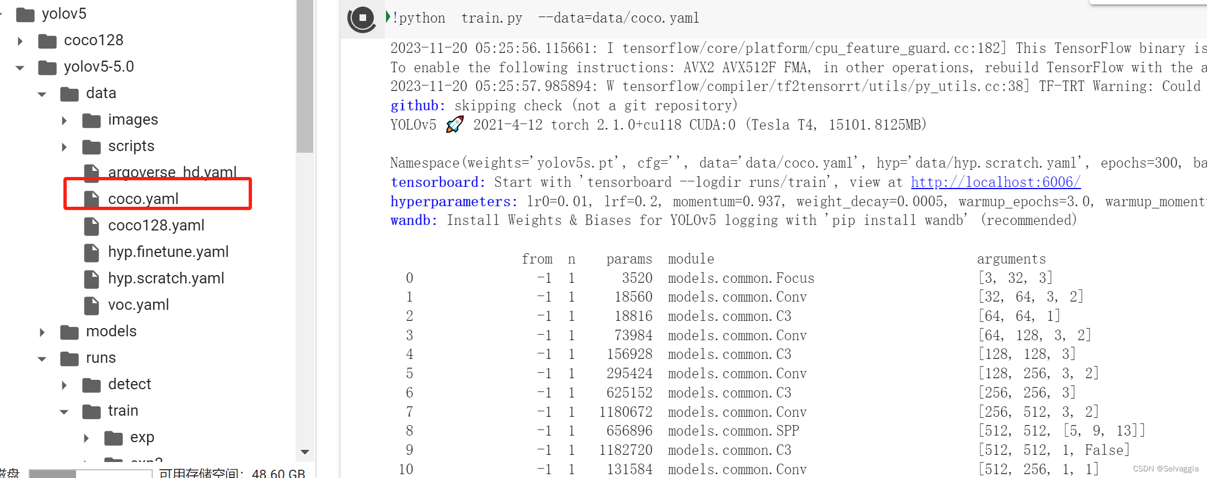This screenshot has width=1207, height=478.
Task: Click the file browser scroll-down arrow
Action: coord(304,452)
